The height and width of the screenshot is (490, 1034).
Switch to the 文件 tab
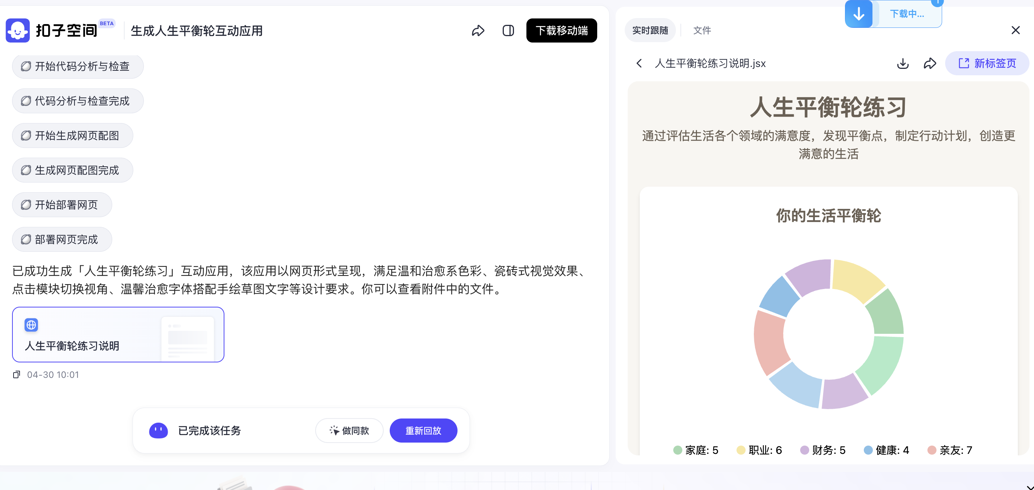702,30
